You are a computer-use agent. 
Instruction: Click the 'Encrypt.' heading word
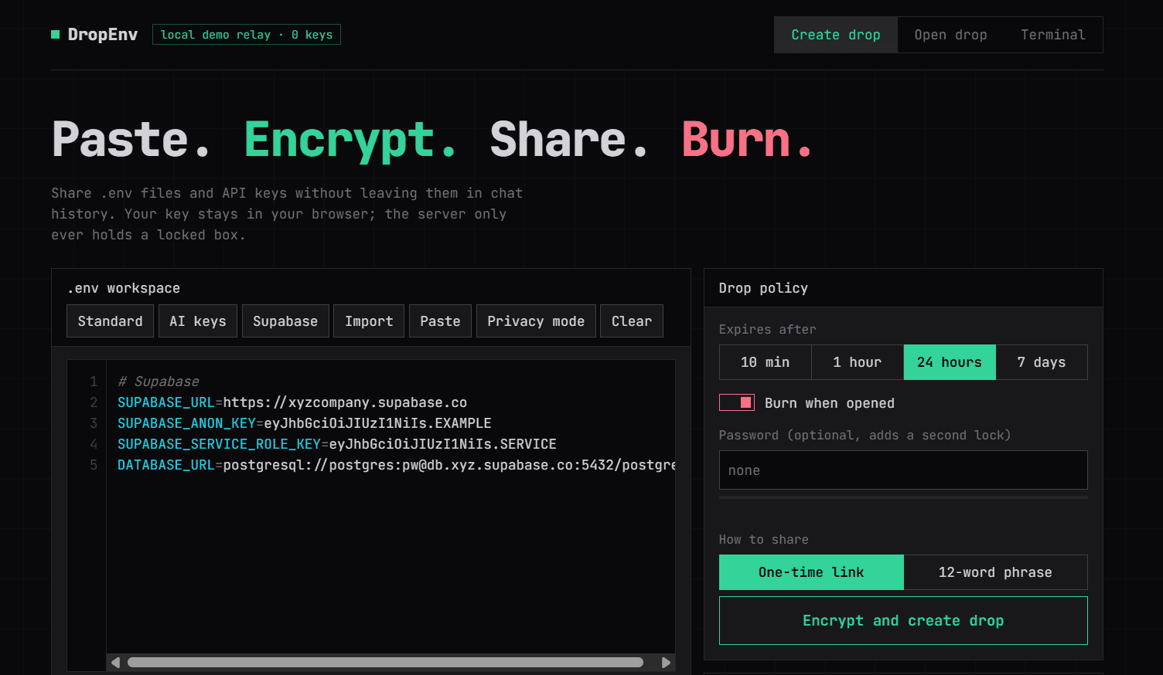tap(351, 140)
